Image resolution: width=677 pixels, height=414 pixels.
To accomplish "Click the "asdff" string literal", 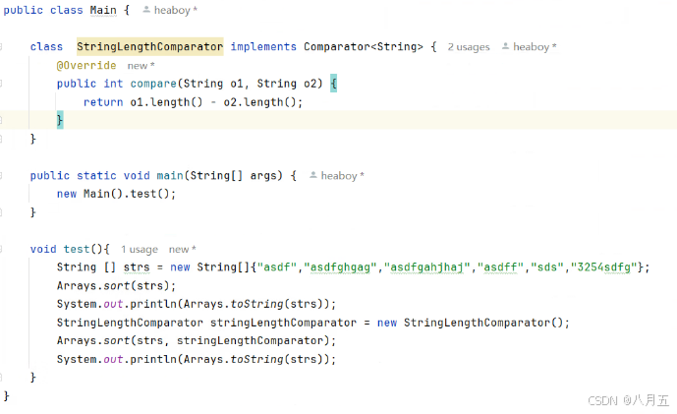I will click(x=500, y=267).
